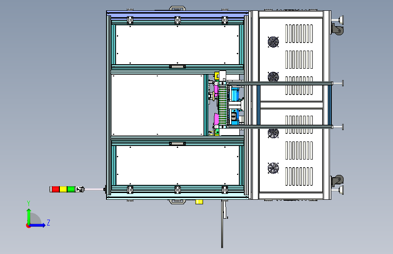Pick the signal tower's thin mounting pole
The image size is (393, 254).
click(94, 189)
